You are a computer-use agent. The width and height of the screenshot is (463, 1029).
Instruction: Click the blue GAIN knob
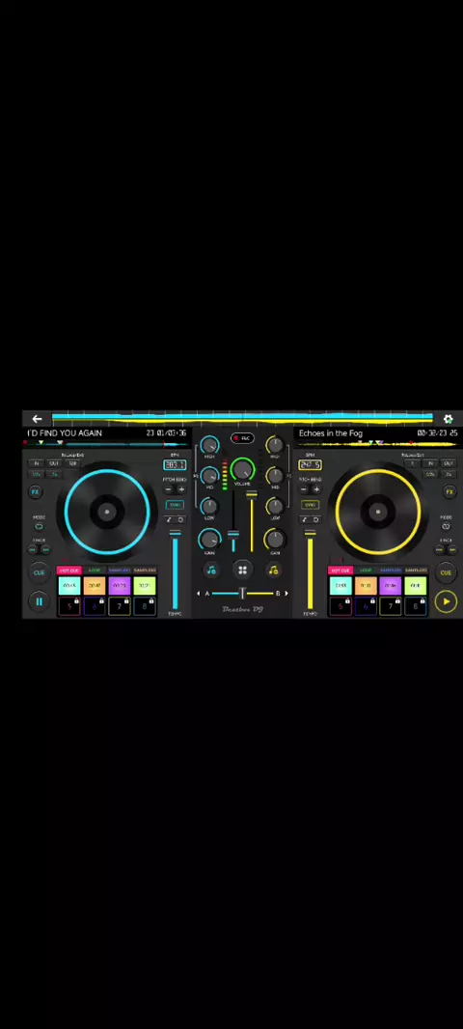209,540
